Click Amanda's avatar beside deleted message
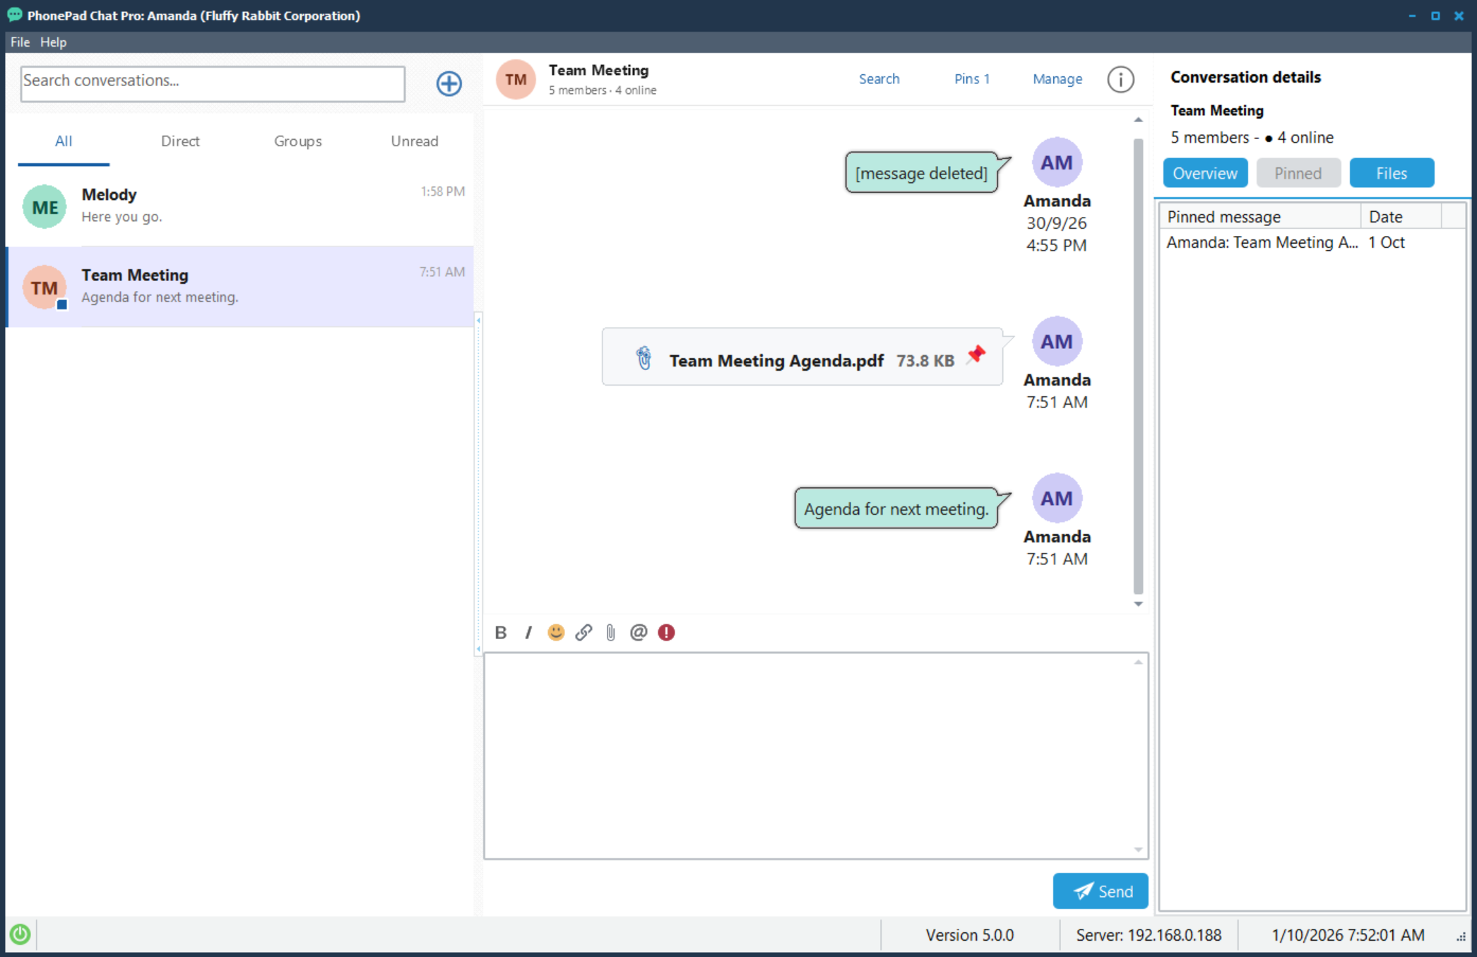This screenshot has width=1477, height=957. point(1057,162)
